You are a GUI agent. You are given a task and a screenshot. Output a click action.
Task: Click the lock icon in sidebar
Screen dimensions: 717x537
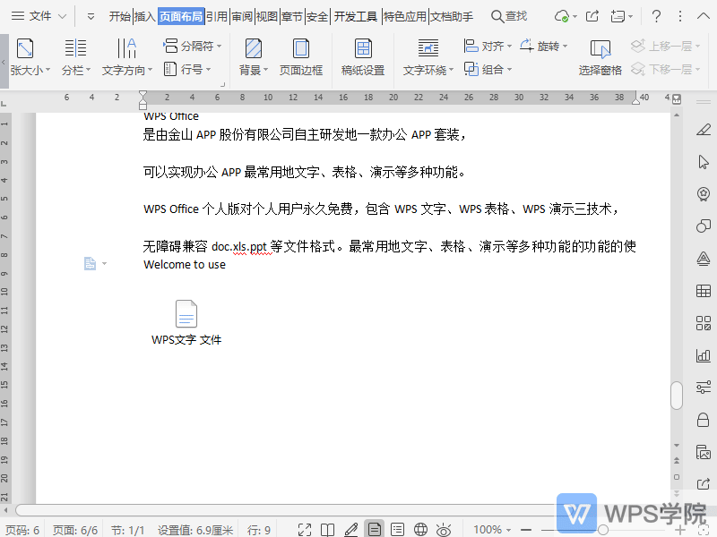click(x=704, y=420)
